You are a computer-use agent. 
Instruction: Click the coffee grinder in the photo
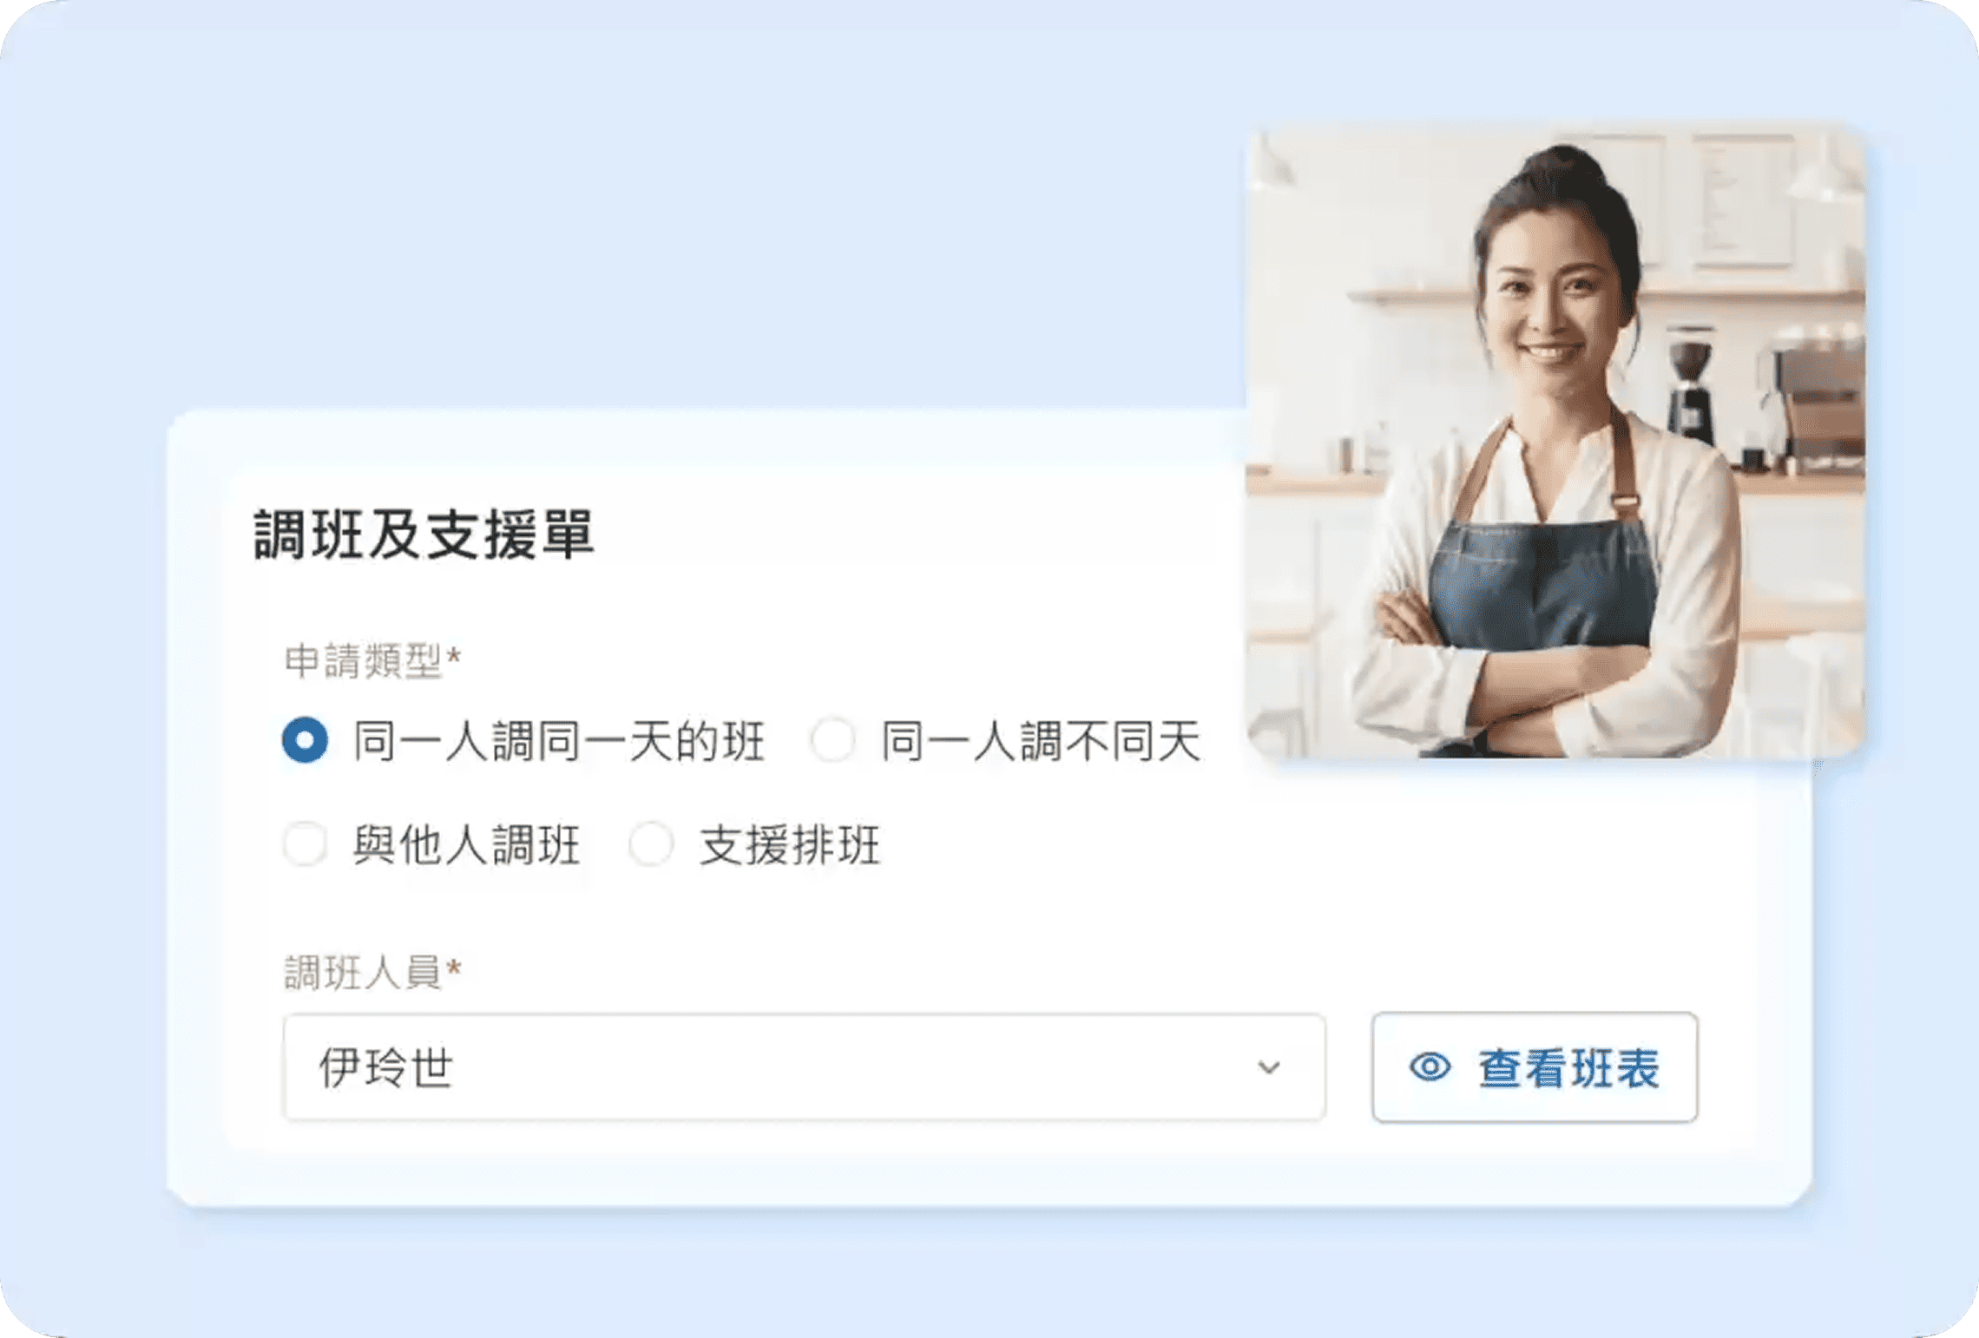pyautogui.click(x=1688, y=386)
